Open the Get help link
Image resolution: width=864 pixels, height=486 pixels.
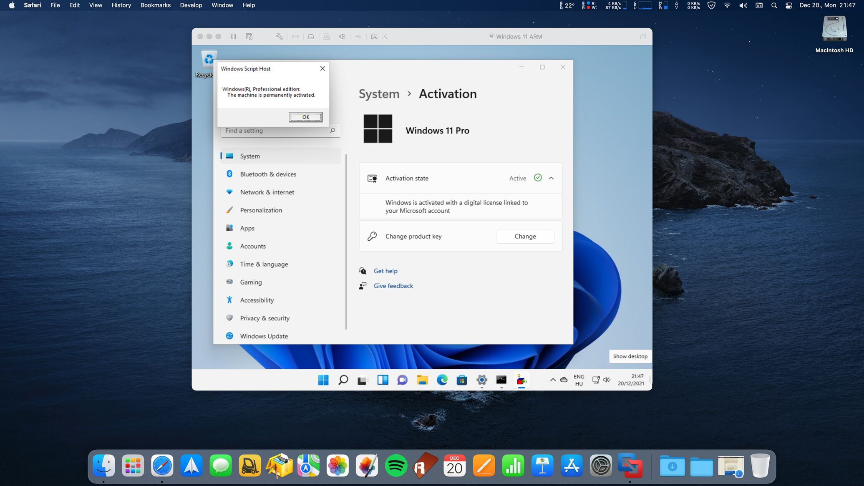[385, 271]
